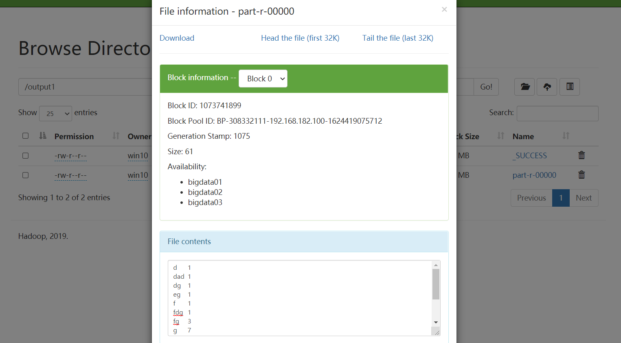Close the File information dialog
Screen dimensions: 621x343
[444, 9]
